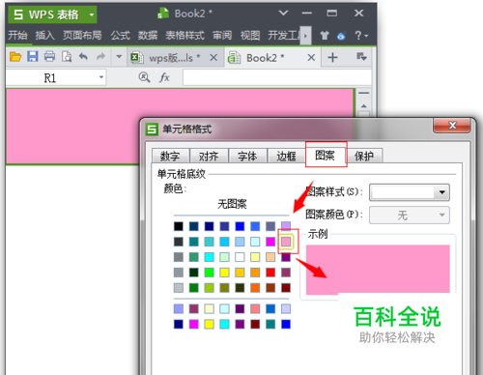This screenshot has width=483, height=375.
Task: Save the workbook with the floppy disk icon
Action: point(33,57)
